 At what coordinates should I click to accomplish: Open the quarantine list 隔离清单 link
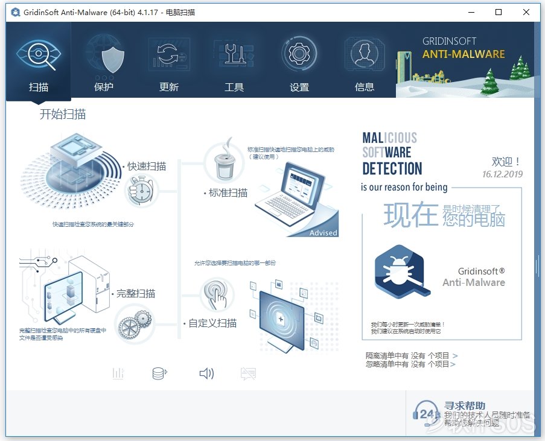[x=412, y=355]
